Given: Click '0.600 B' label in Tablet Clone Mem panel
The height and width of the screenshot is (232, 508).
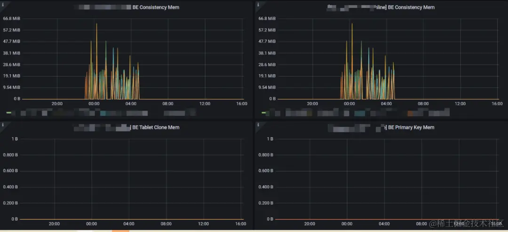Looking at the screenshot, I should 10,171.
